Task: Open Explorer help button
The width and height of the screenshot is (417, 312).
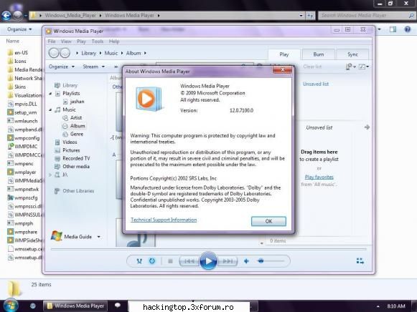Action: coord(407,29)
